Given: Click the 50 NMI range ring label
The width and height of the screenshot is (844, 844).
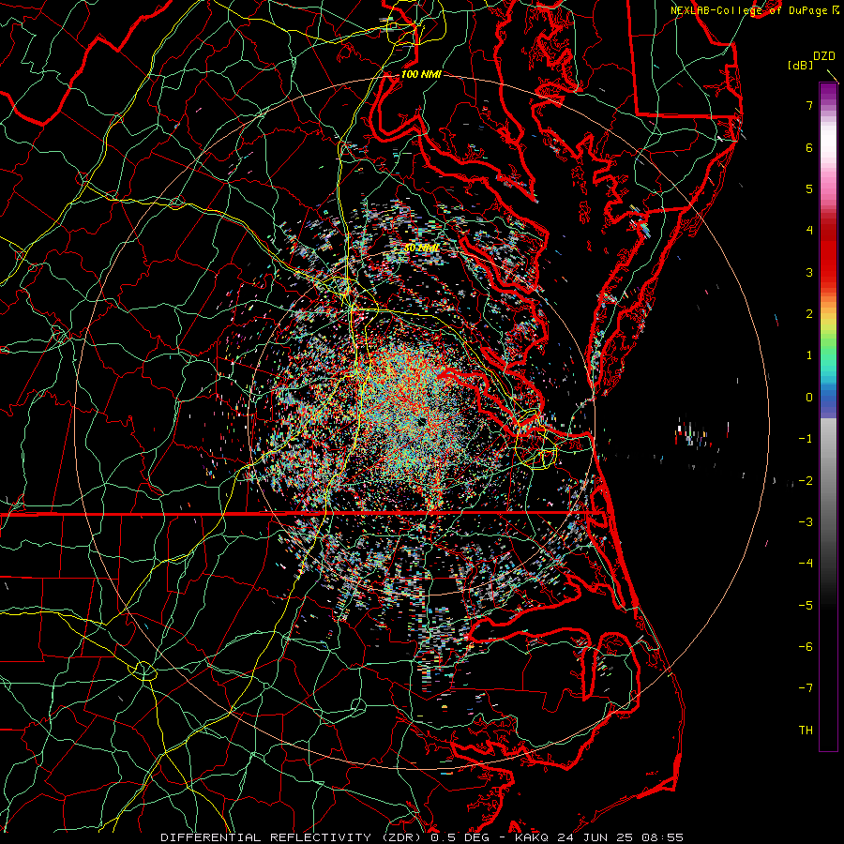Looking at the screenshot, I should coord(421,248).
